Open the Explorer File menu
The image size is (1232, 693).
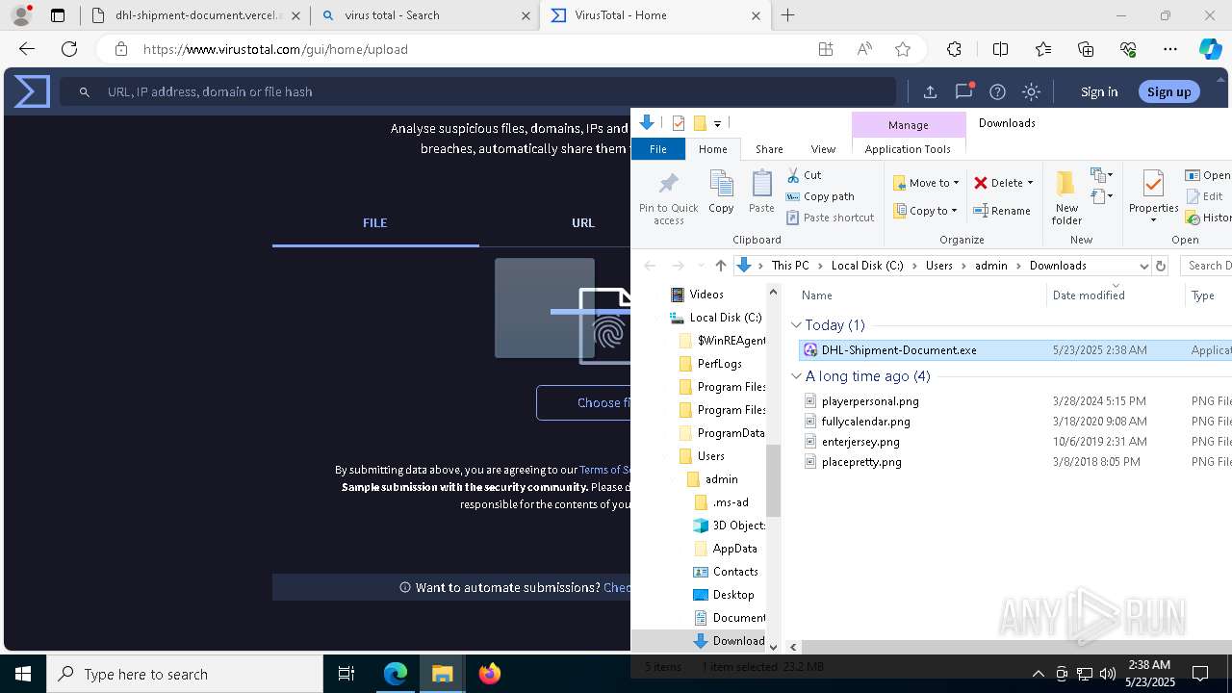658,149
